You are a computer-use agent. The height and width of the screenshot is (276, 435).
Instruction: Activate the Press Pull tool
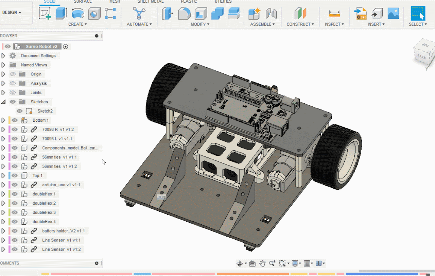168,14
